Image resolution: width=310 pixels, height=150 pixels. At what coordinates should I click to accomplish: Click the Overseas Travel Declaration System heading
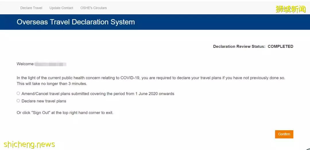pyautogui.click(x=76, y=22)
